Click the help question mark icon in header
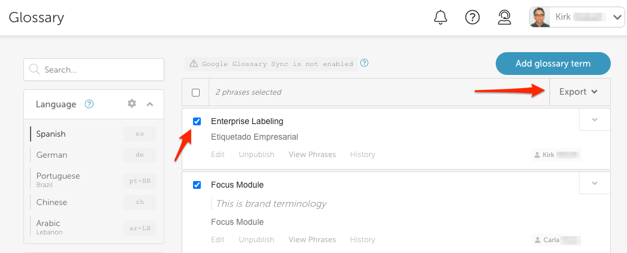The height and width of the screenshot is (253, 627). point(472,17)
